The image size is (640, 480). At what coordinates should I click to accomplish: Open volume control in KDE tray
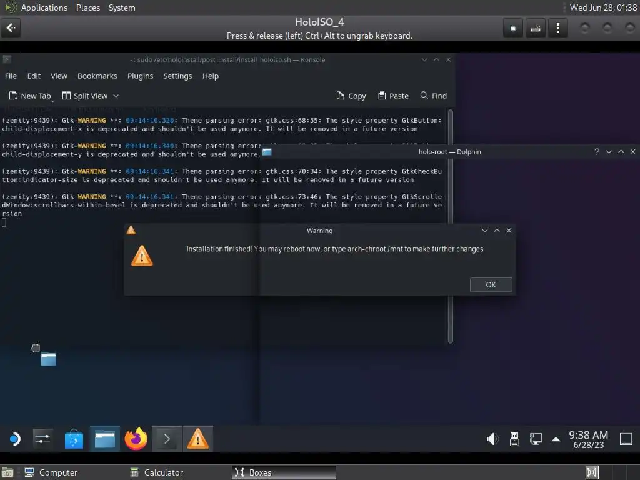click(x=492, y=439)
